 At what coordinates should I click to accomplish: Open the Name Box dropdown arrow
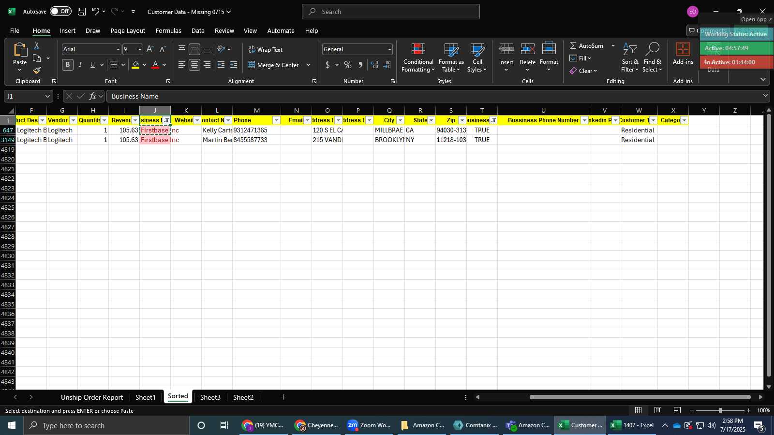click(47, 96)
